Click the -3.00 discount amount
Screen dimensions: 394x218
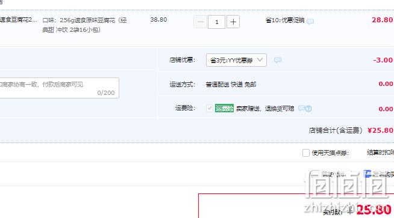tap(383, 60)
